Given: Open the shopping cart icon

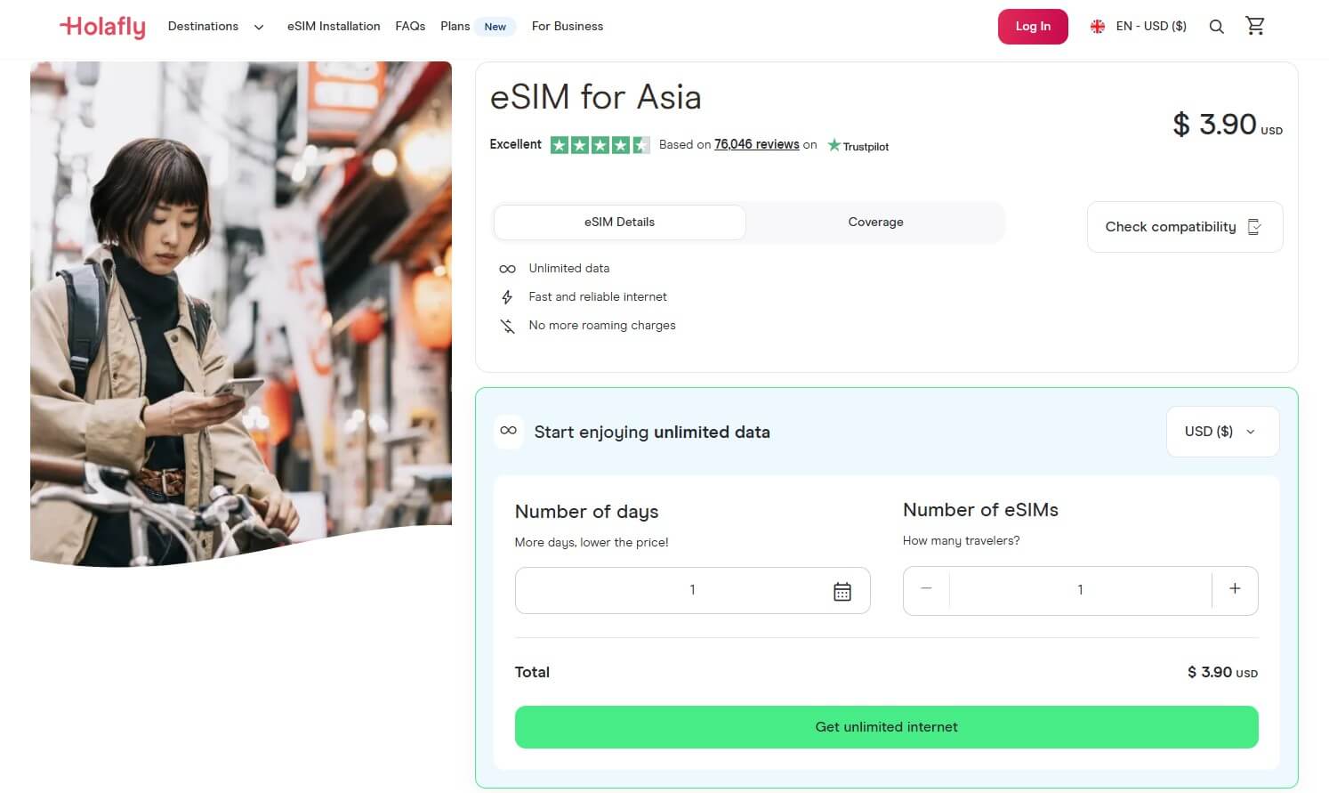Looking at the screenshot, I should pyautogui.click(x=1255, y=26).
